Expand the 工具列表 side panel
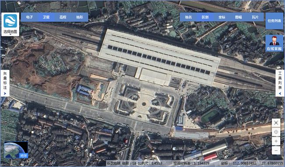285x167 pixels. click(280, 83)
